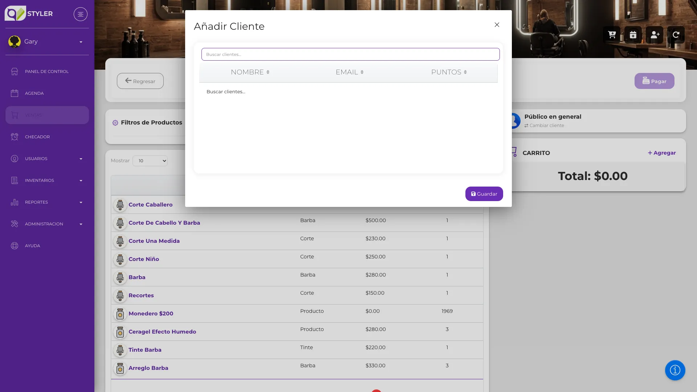
Task: Open the Mostrar rows dropdown
Action: [150, 161]
